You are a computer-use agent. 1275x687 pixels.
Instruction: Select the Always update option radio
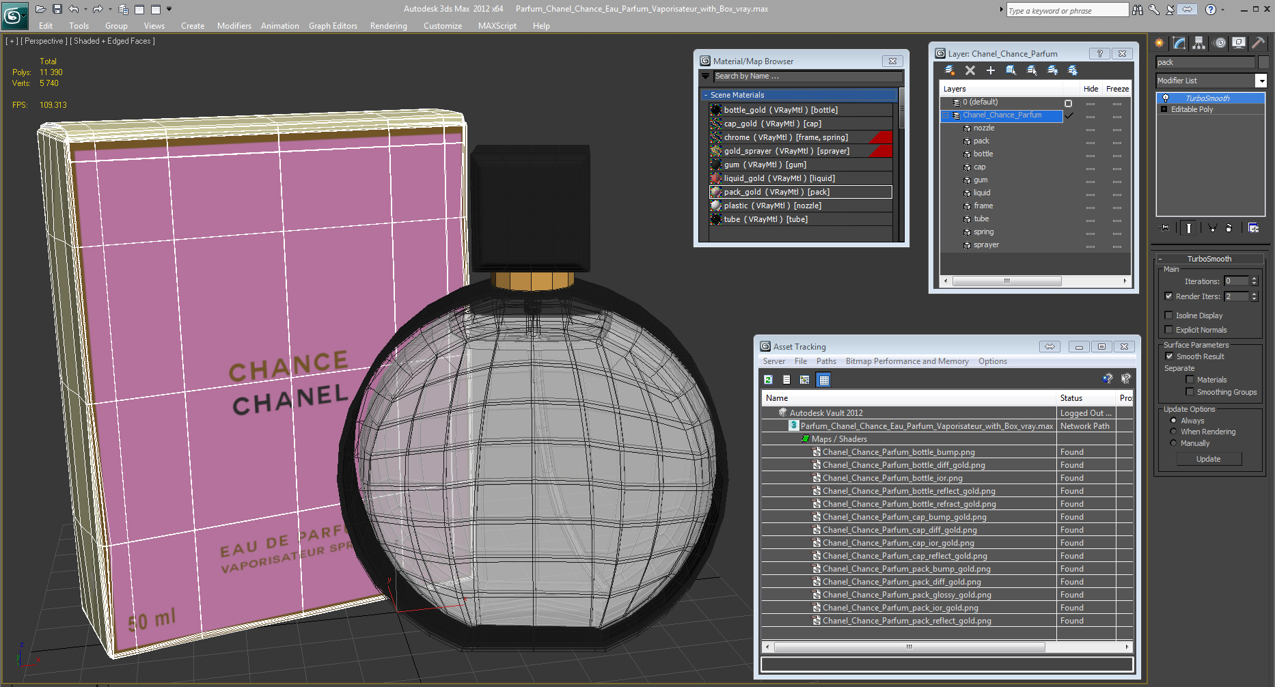point(1173,421)
